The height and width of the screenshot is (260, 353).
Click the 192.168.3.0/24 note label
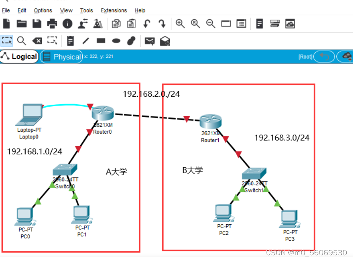[282, 138]
